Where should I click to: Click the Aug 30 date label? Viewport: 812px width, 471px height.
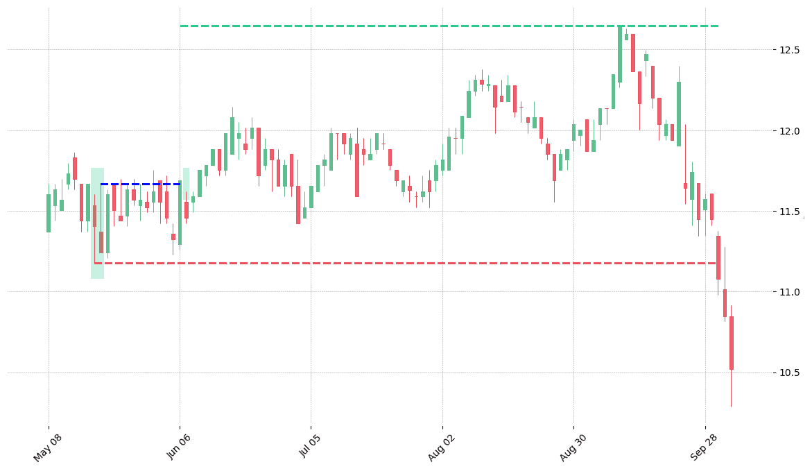coord(572,447)
